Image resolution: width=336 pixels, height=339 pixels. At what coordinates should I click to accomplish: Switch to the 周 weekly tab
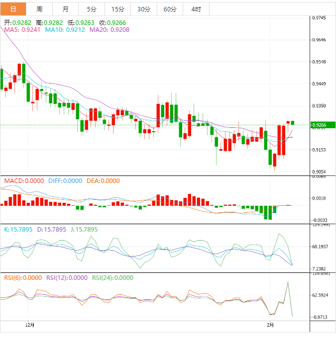[39, 9]
